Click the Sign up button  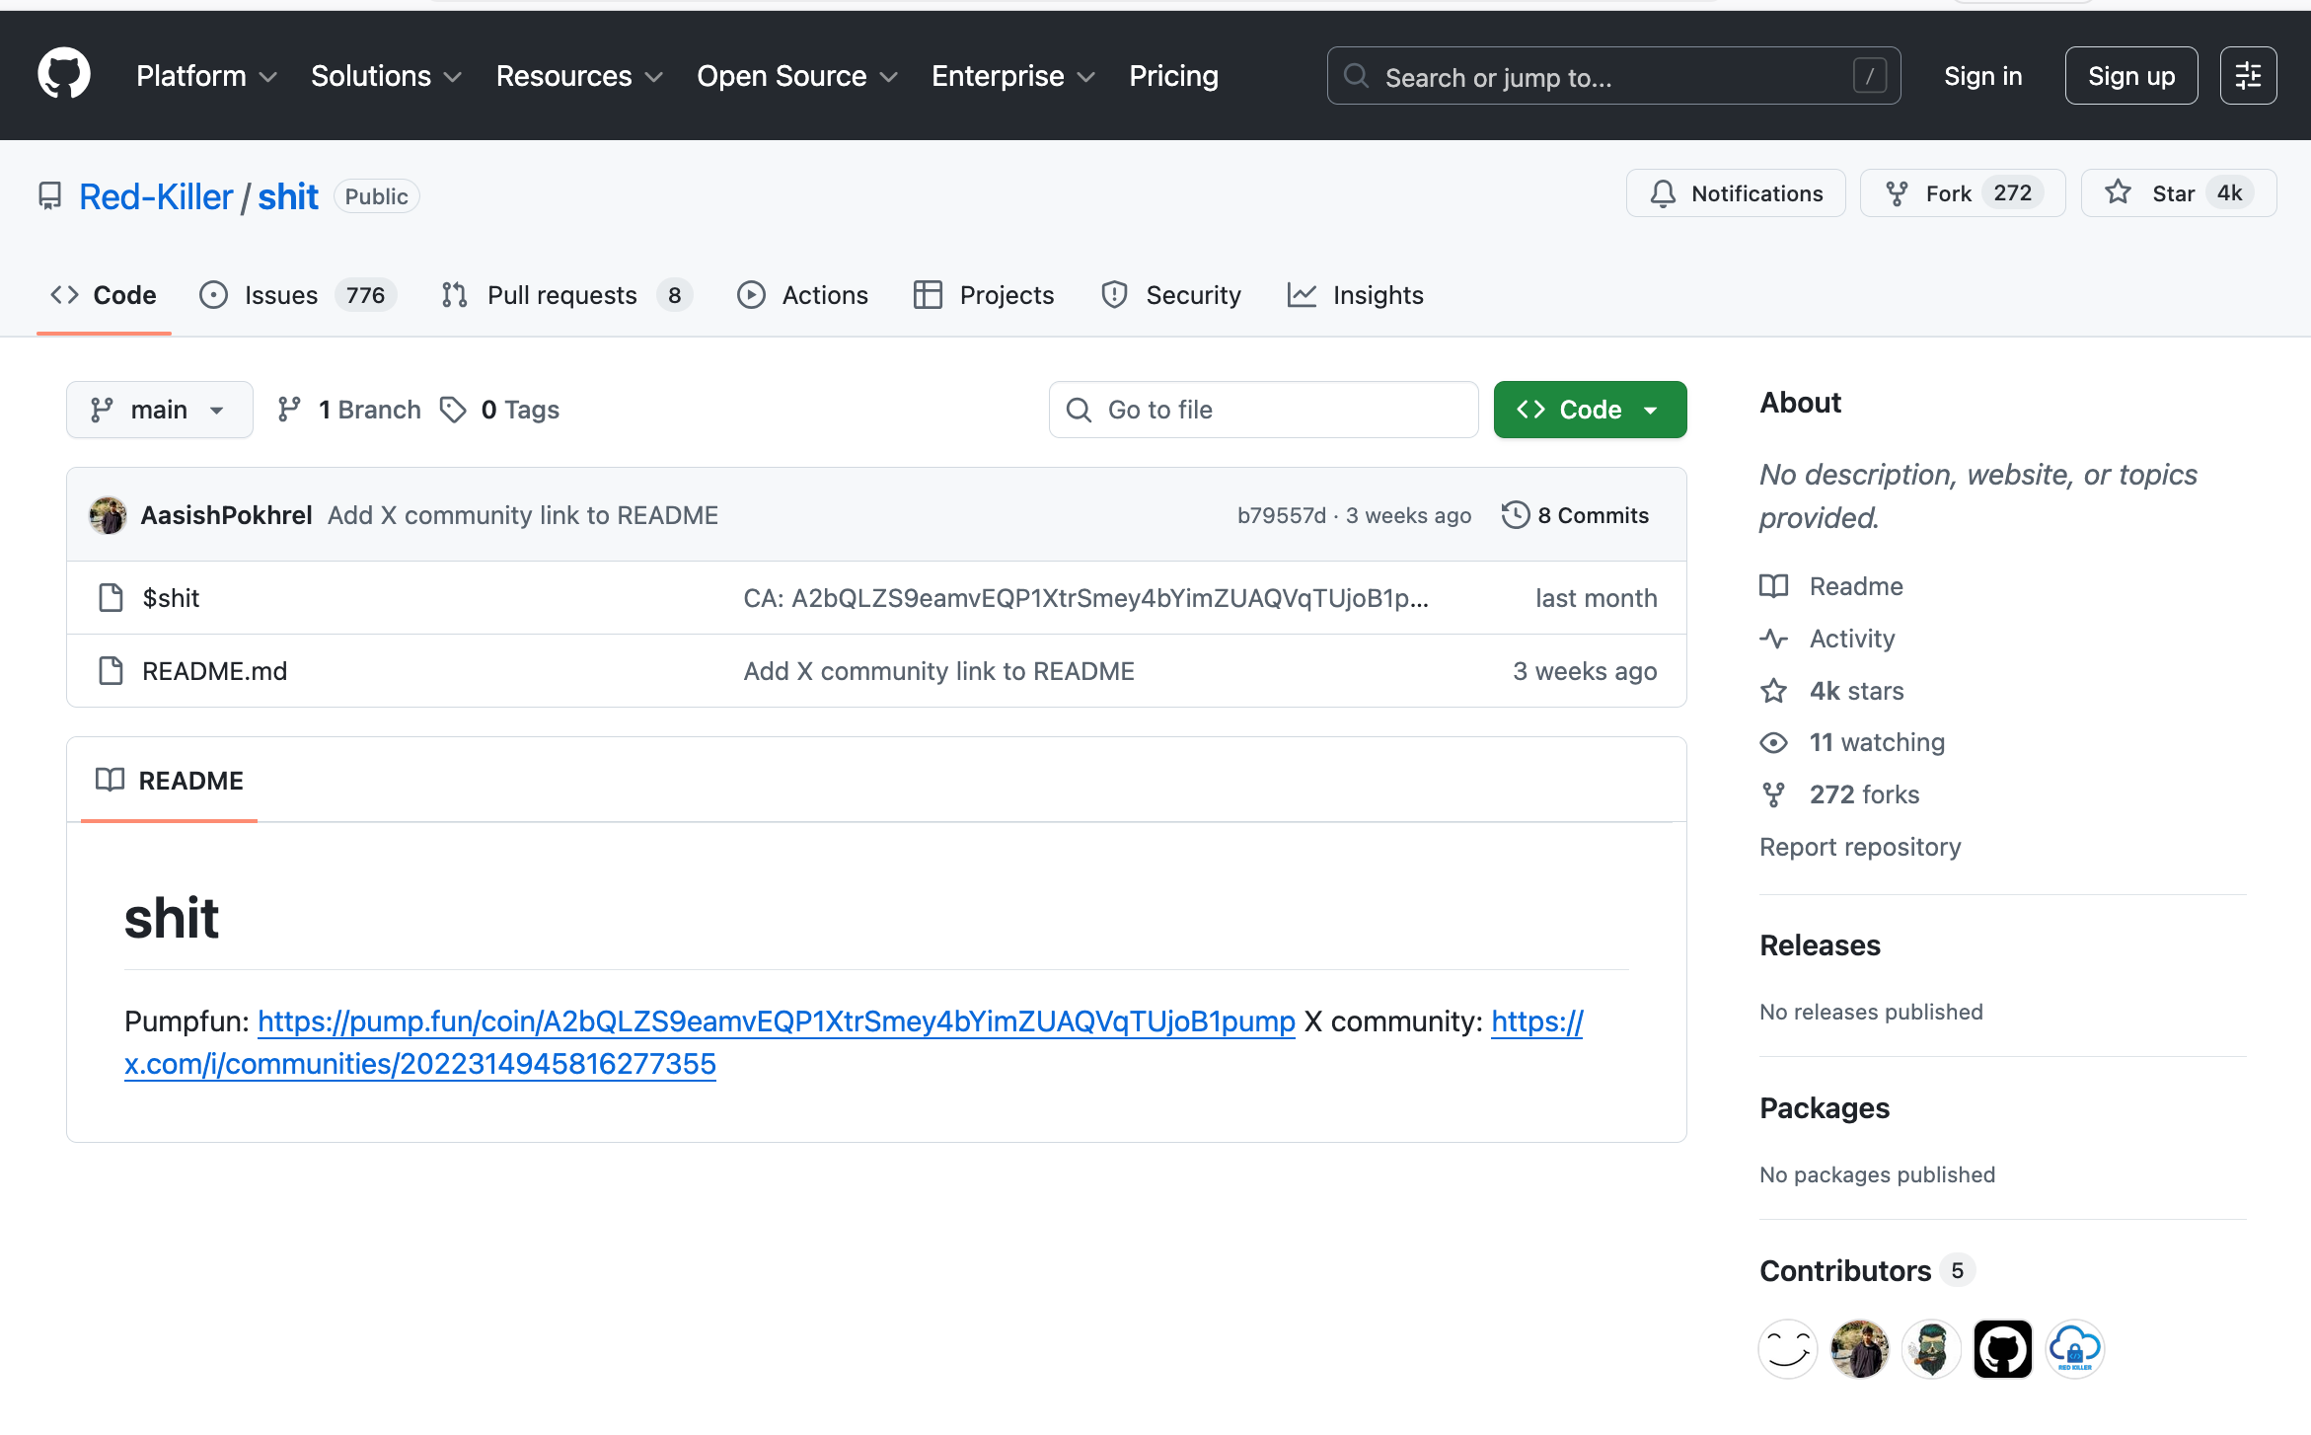(x=2130, y=76)
